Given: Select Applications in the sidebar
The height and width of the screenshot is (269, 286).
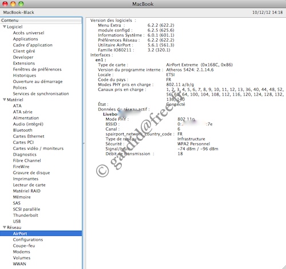Looking at the screenshot, I should point(25,39).
